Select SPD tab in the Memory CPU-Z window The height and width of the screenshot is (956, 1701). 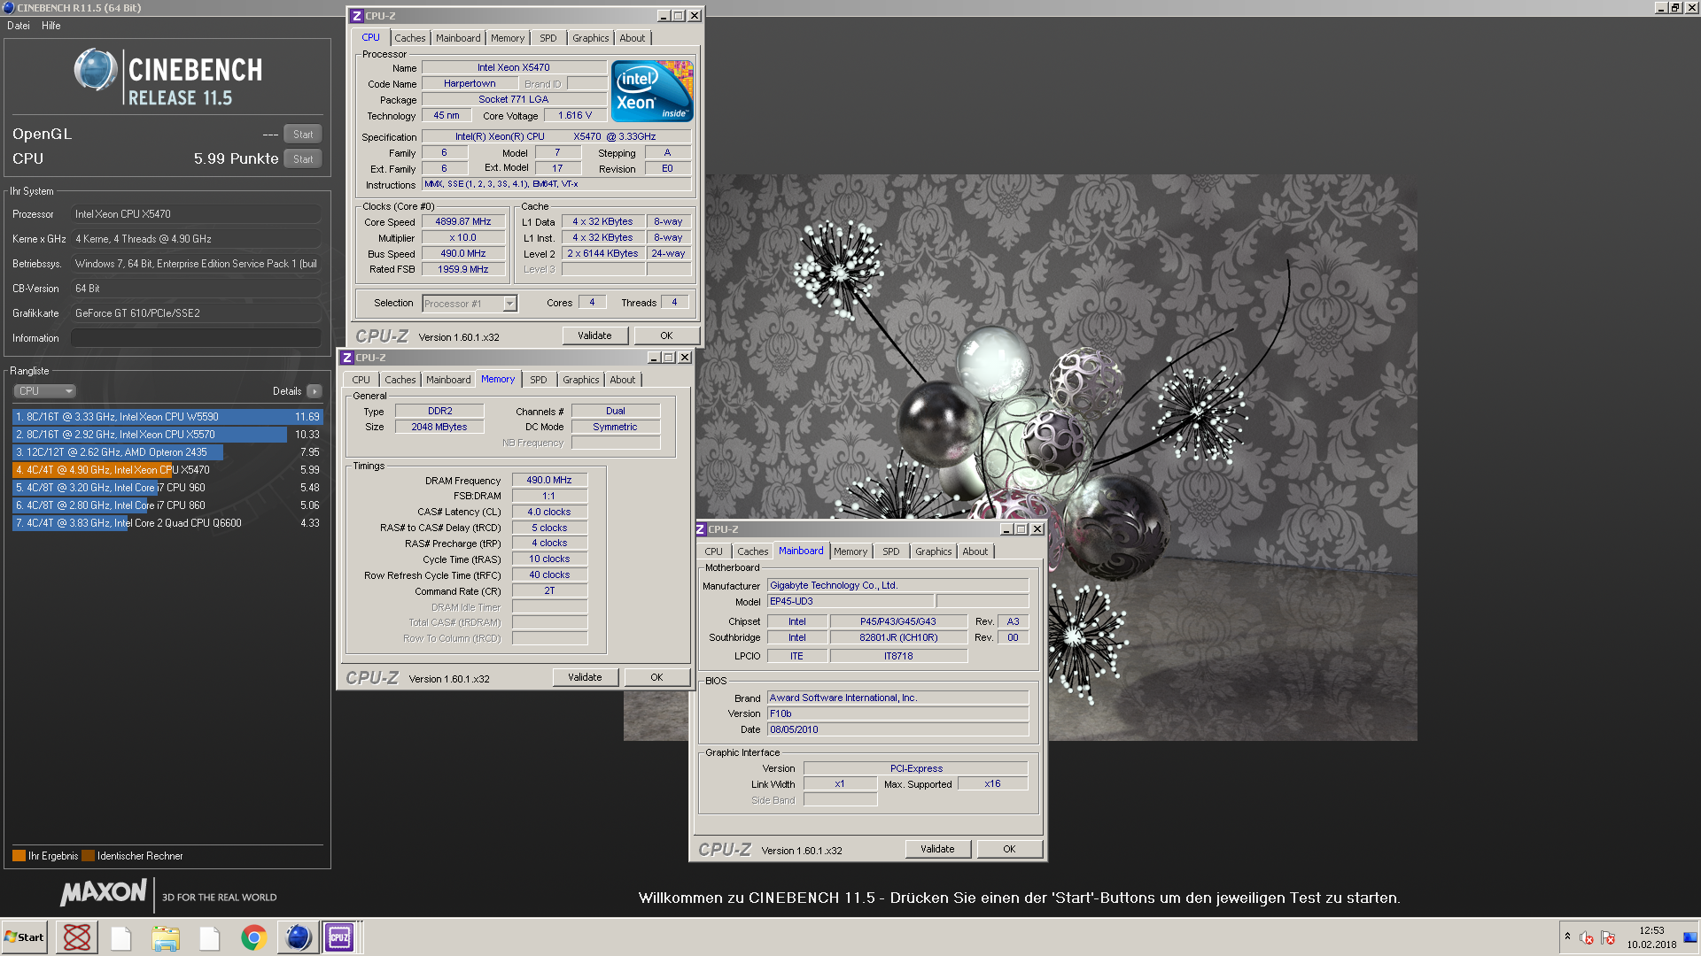click(x=539, y=380)
